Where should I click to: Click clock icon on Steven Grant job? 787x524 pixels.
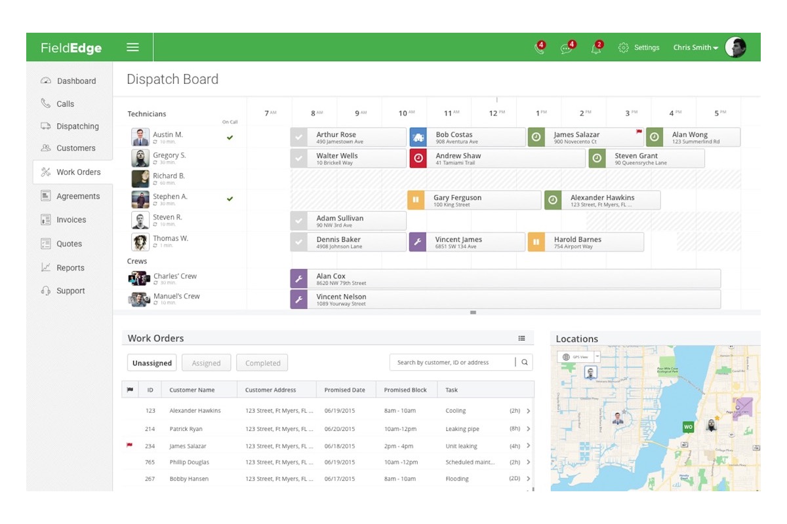(597, 159)
